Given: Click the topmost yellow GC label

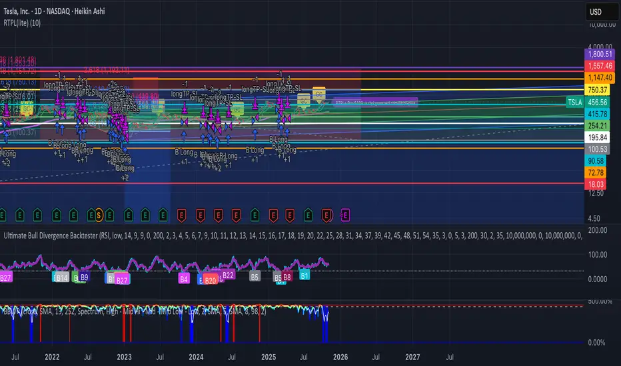Looking at the screenshot, I should [x=318, y=93].
